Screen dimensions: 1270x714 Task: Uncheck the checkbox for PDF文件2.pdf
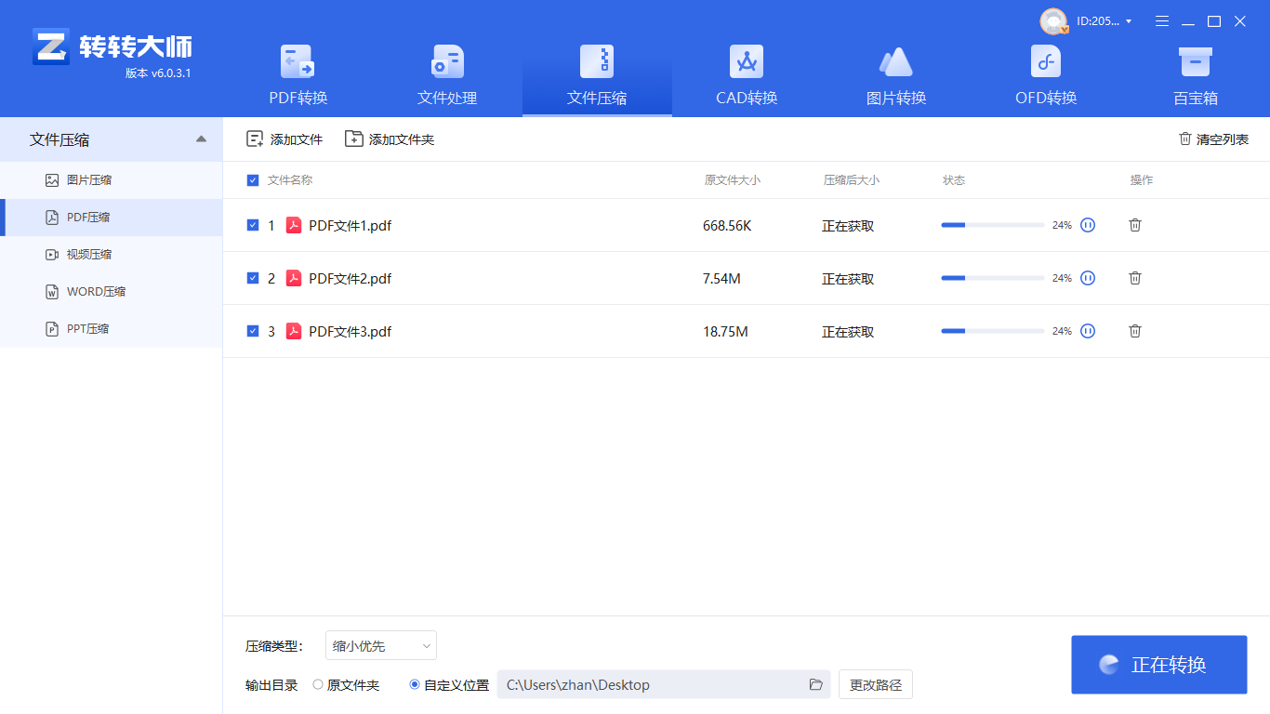tap(253, 278)
